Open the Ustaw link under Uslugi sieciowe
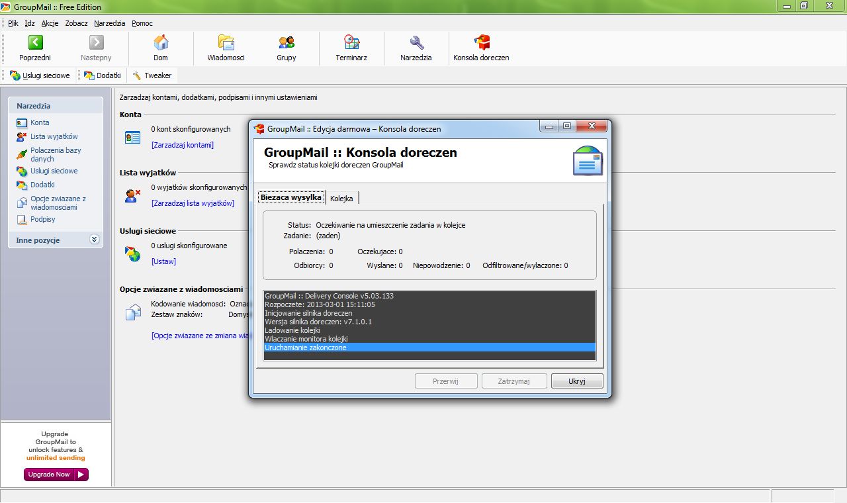This screenshot has height=503, width=847. click(163, 261)
